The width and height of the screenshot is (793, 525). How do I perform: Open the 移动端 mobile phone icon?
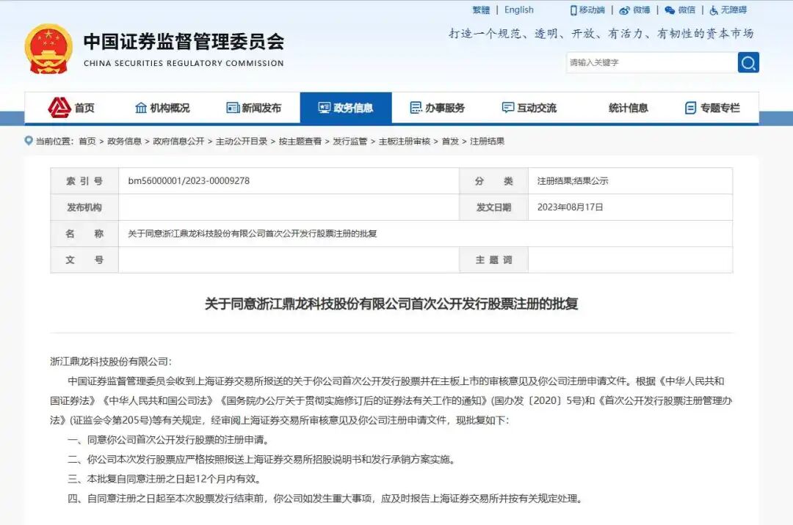(x=573, y=10)
